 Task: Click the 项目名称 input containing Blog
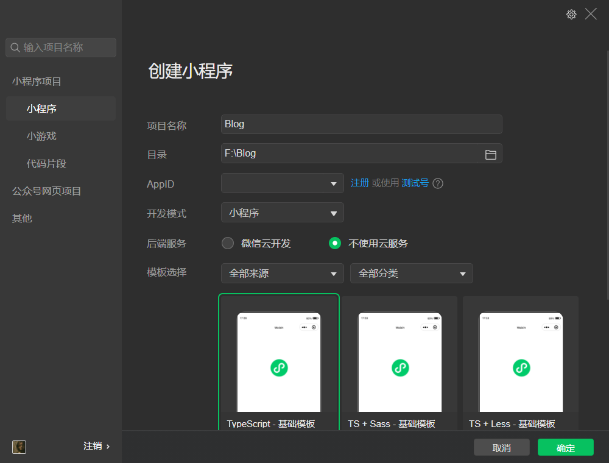tap(361, 124)
